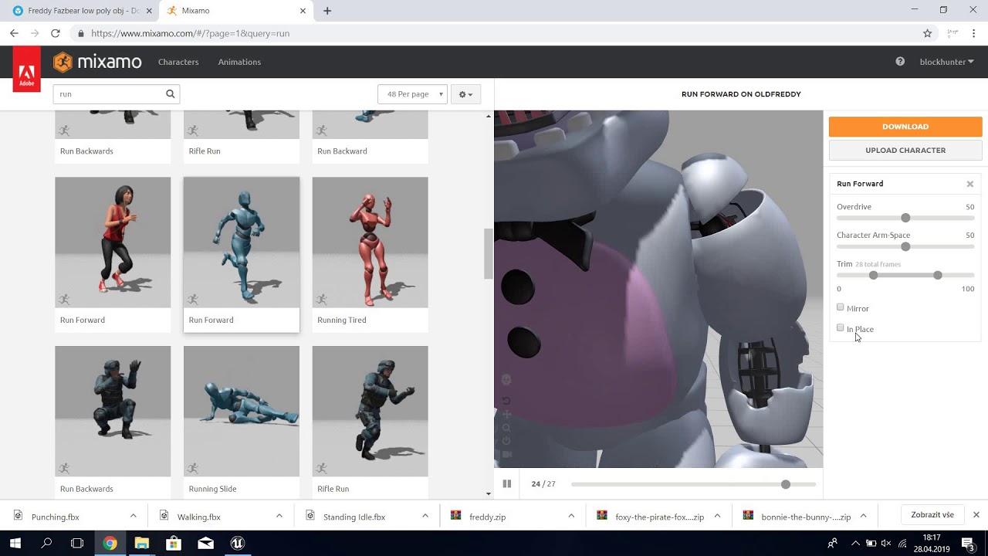The height and width of the screenshot is (556, 988).
Task: Open Mail app from taskbar
Action: pyautogui.click(x=205, y=543)
